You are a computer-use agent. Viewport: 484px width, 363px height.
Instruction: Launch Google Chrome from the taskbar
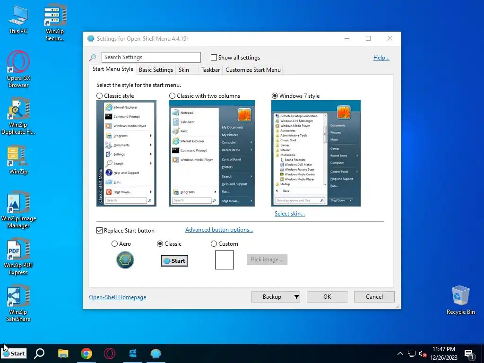click(x=86, y=353)
